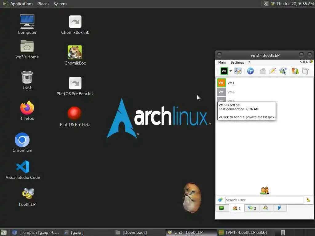The width and height of the screenshot is (315, 236).
Task: Switch to VM1 - BeeBEEP 5.8.6 taskbar window
Action: (243, 232)
